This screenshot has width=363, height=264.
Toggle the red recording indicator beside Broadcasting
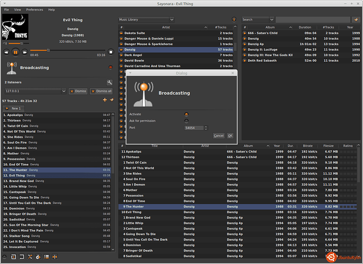pyautogui.click(x=111, y=68)
